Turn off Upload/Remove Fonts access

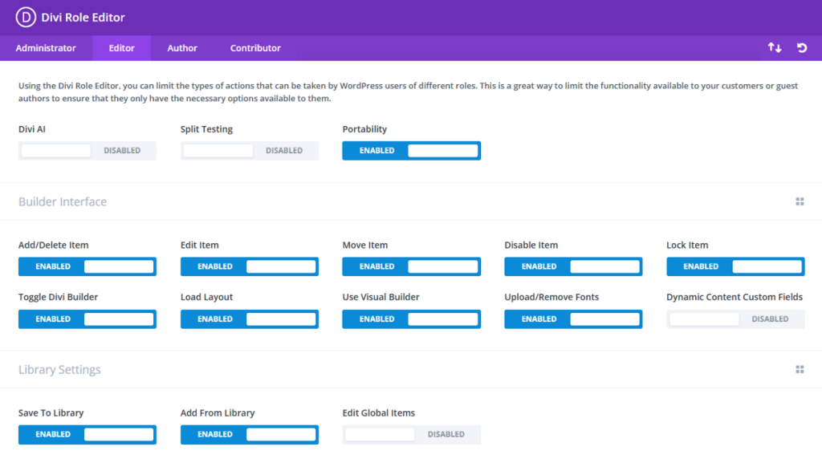click(x=572, y=319)
